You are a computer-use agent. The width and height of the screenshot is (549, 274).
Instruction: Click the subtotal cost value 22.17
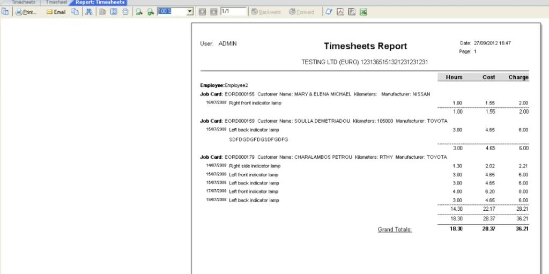pos(489,209)
